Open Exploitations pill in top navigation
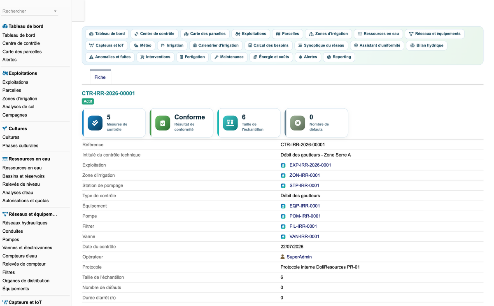Image resolution: width=494 pixels, height=306 pixels. 251,34
